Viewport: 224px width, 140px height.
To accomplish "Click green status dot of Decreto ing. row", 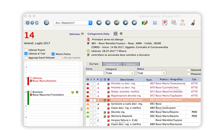I will click(x=88, y=113).
